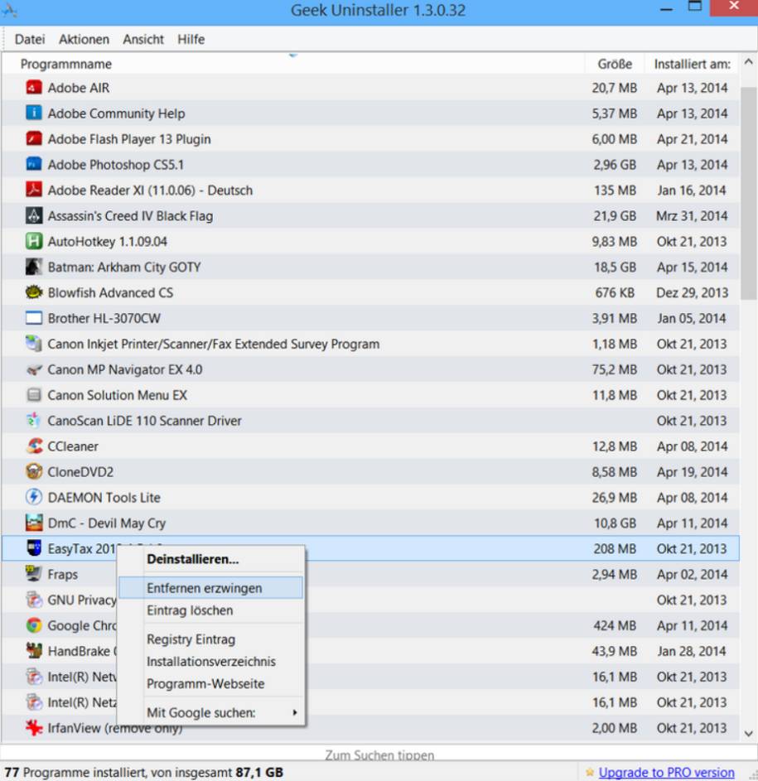Click the scrollbar down arrow

[x=747, y=732]
